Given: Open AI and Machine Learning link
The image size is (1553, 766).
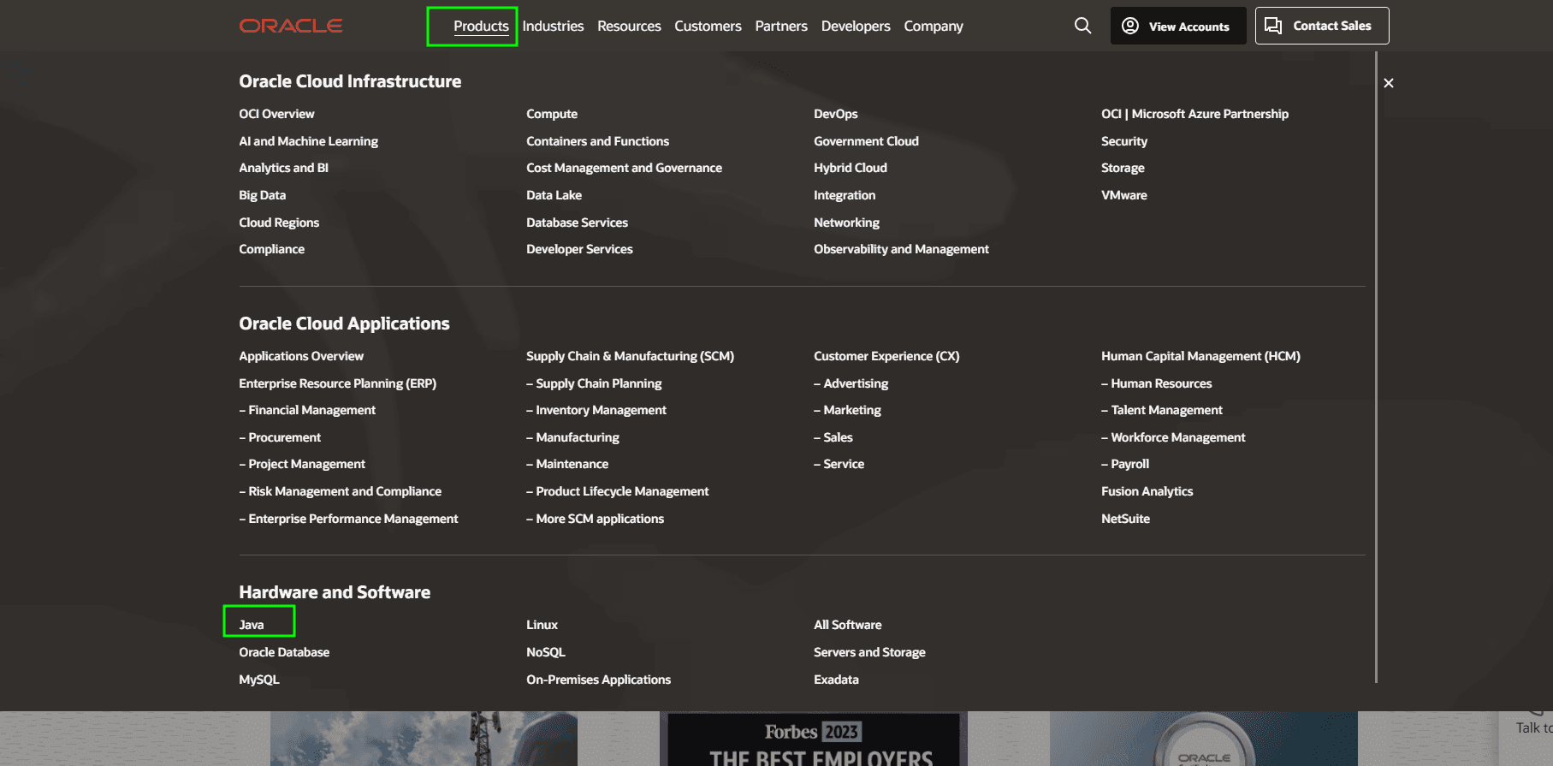Looking at the screenshot, I should pyautogui.click(x=308, y=141).
